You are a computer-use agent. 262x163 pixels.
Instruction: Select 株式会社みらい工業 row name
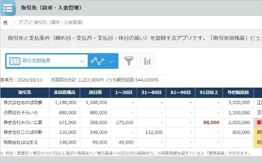click(23, 122)
